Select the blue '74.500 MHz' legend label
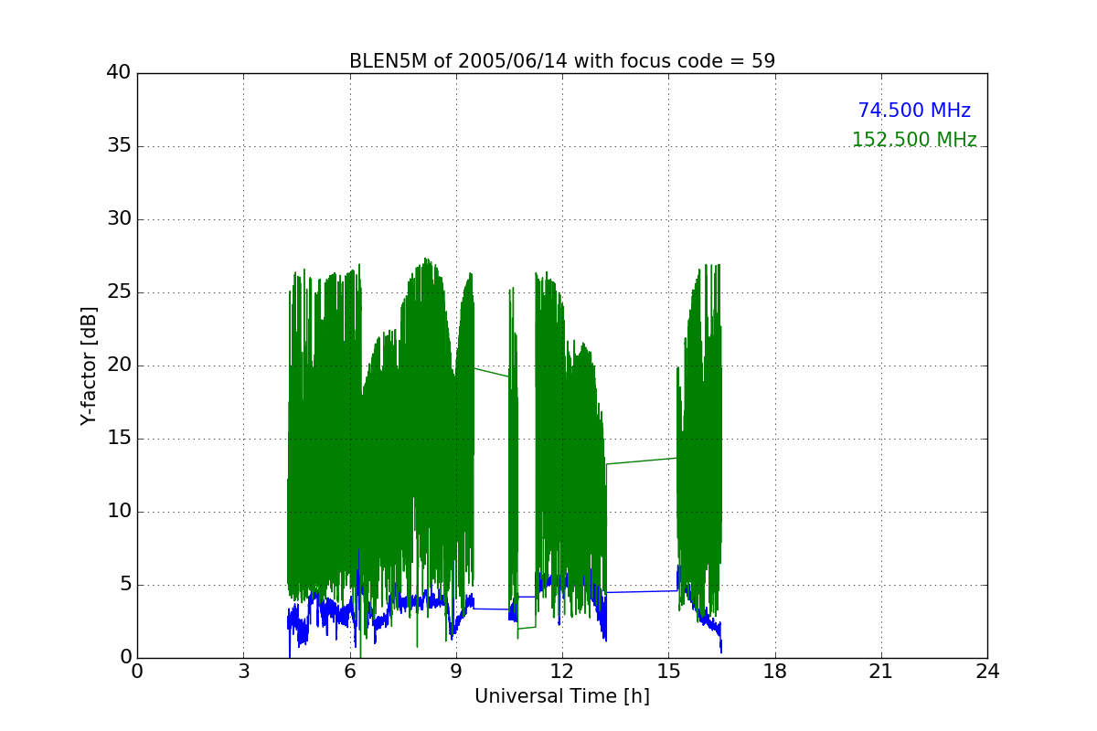This screenshot has height=731, width=1097. click(914, 111)
